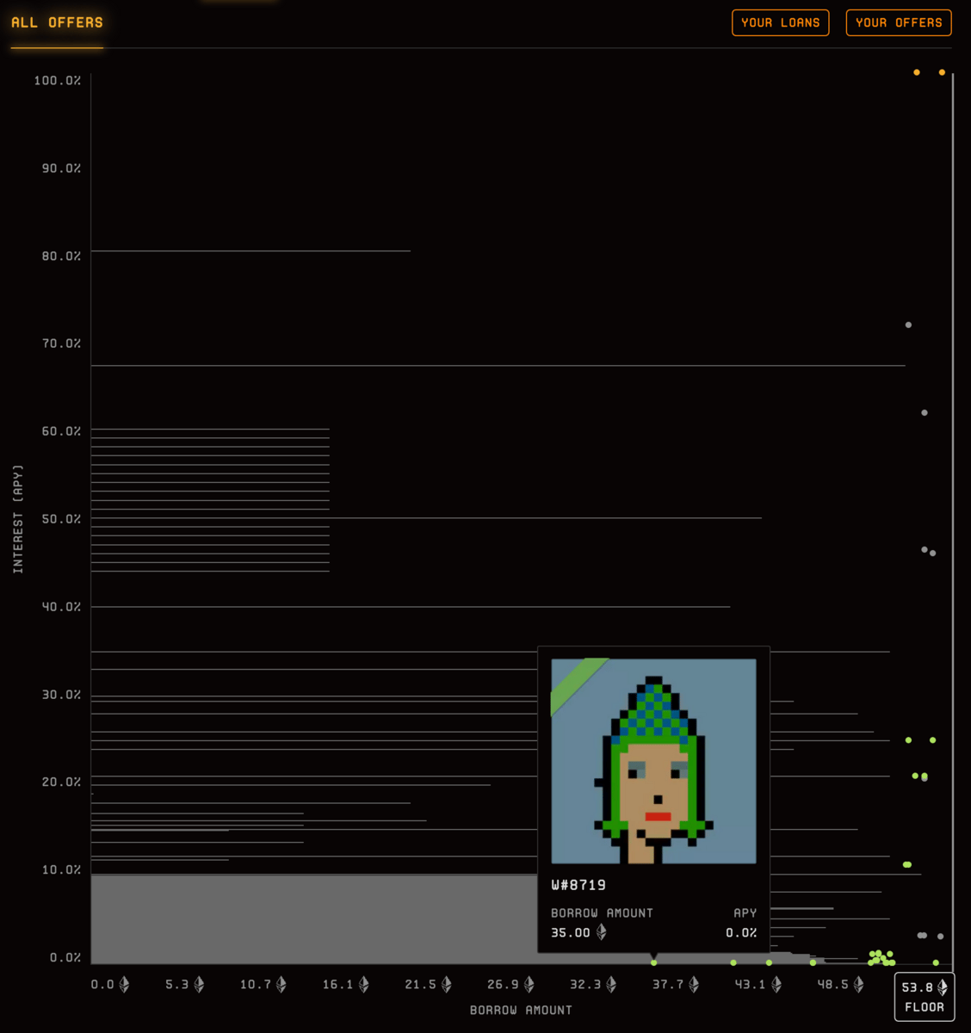Click the 40.0% y-axis label
The image size is (971, 1033).
[x=61, y=607]
